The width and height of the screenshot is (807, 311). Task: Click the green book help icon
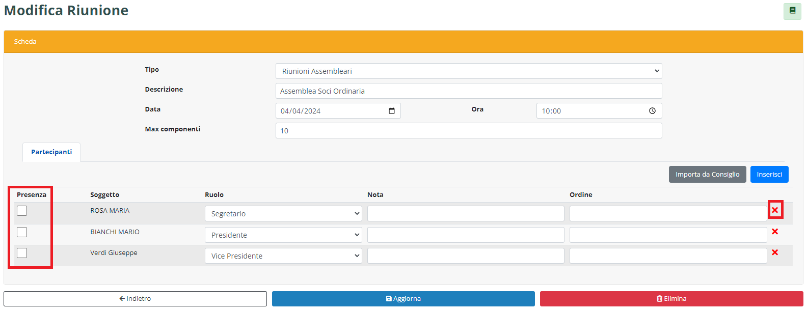(x=792, y=11)
